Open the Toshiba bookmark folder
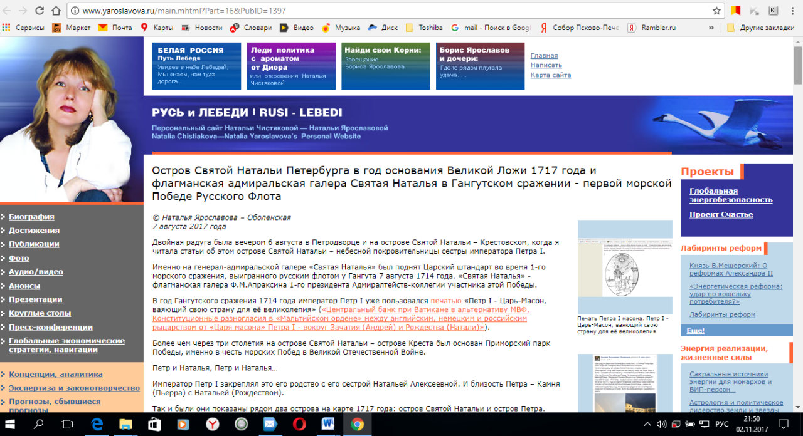This screenshot has width=803, height=436. [x=424, y=28]
